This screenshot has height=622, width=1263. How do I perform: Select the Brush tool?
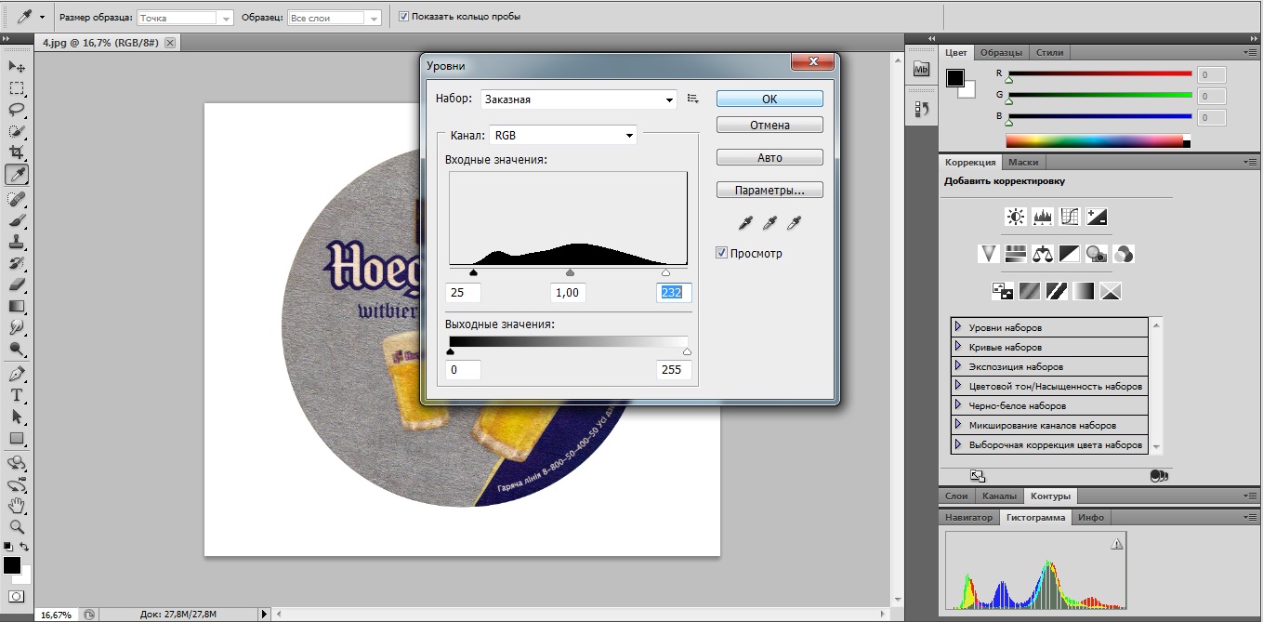[17, 220]
